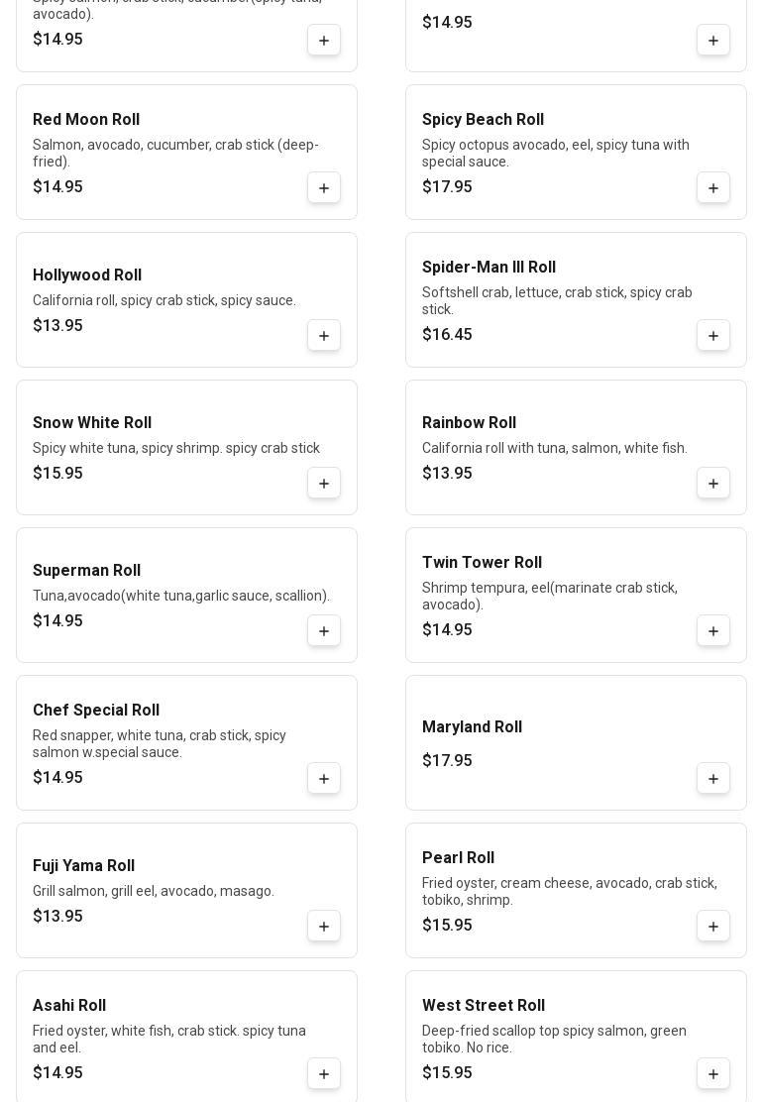The width and height of the screenshot is (763, 1102).
Task: Add Asahi Roll to order
Action: click(x=324, y=1074)
